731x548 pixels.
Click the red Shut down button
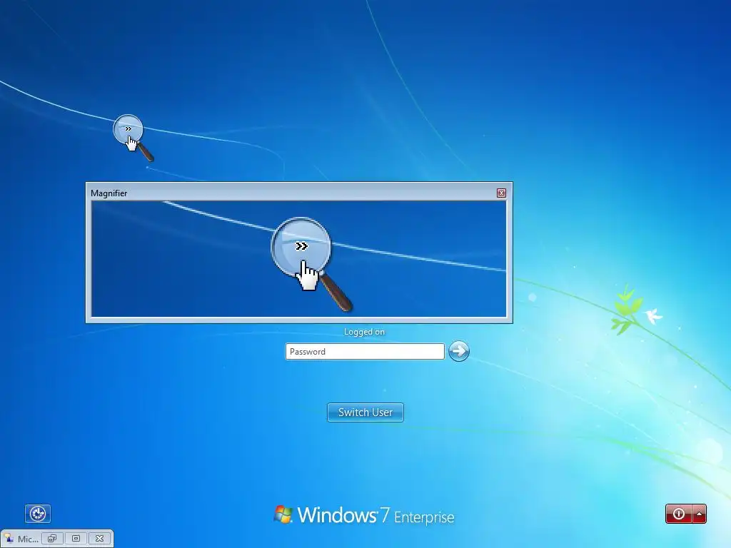pyautogui.click(x=679, y=514)
